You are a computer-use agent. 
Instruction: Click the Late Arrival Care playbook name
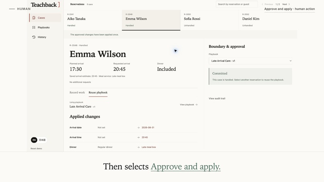click(80, 106)
